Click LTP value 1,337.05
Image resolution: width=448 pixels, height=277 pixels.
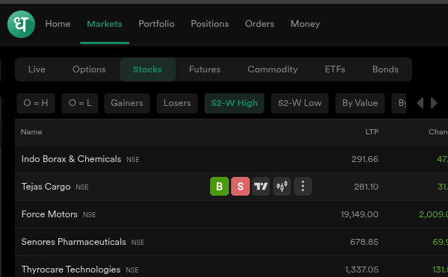[x=362, y=270]
